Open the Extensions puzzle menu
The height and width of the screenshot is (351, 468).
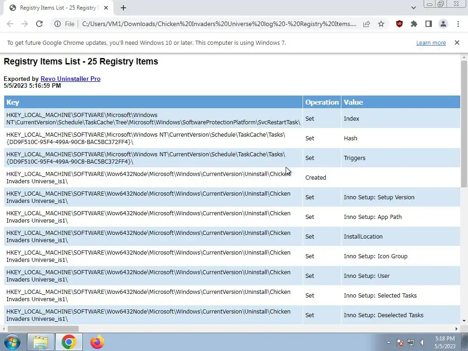tap(414, 24)
